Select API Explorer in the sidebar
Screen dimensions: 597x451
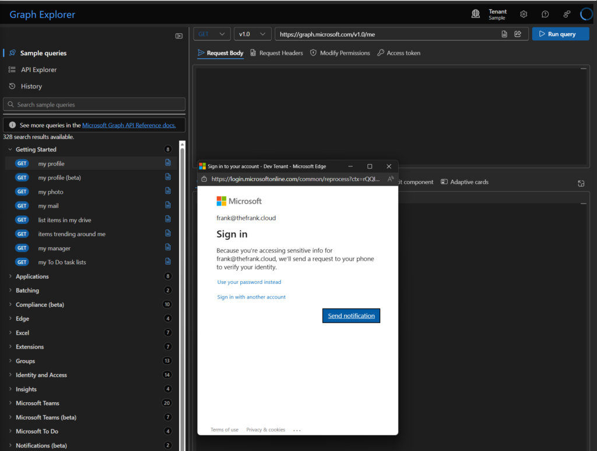(38, 70)
